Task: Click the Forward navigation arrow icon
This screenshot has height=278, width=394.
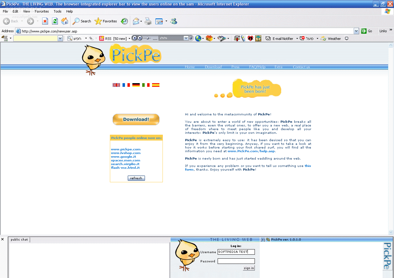Action: pyautogui.click(x=30, y=21)
